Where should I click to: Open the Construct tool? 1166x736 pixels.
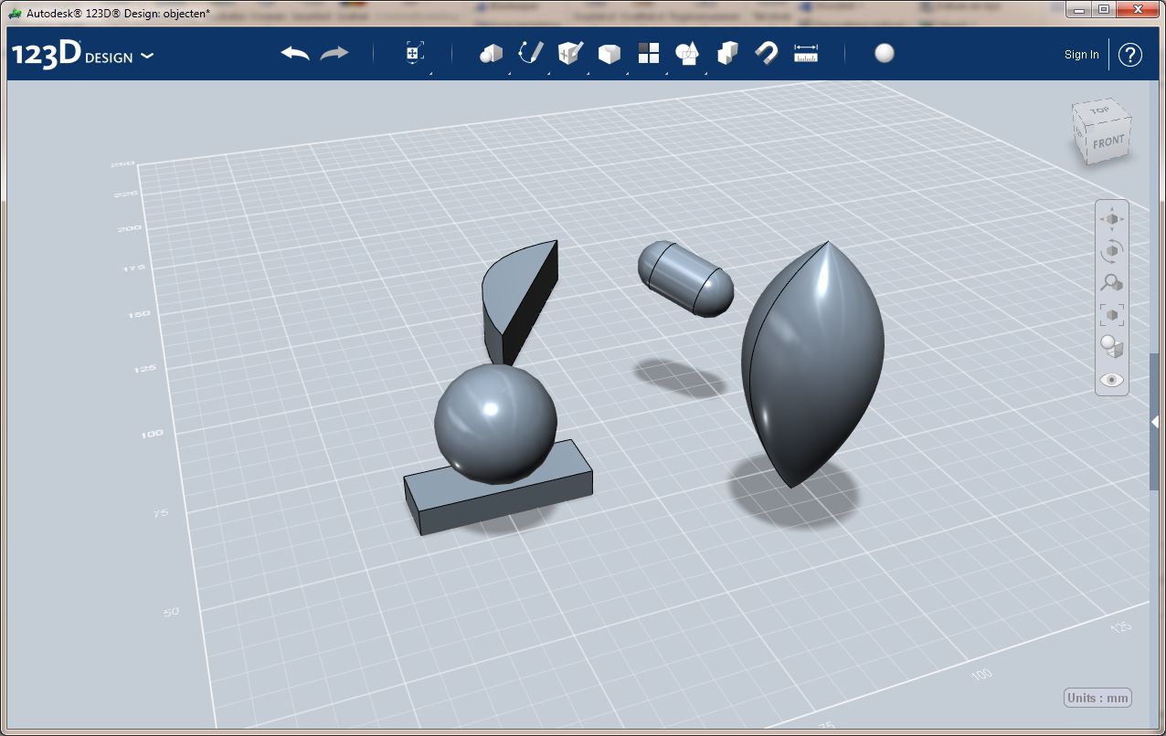570,54
